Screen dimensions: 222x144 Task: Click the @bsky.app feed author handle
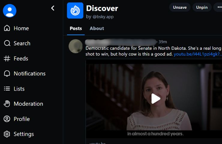pyautogui.click(x=103, y=17)
